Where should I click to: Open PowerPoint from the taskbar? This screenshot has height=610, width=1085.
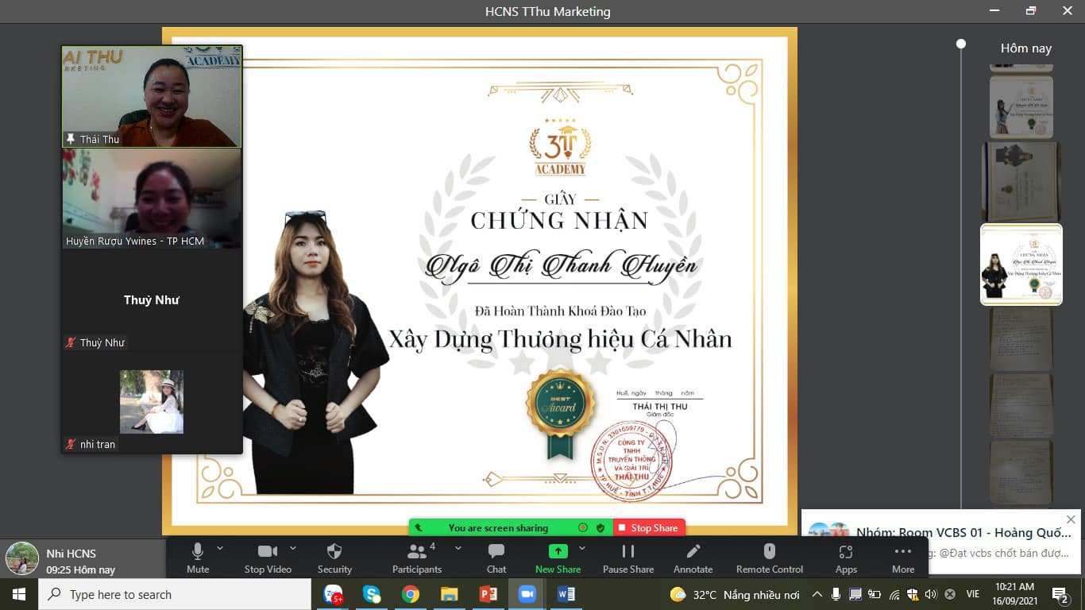click(x=488, y=594)
